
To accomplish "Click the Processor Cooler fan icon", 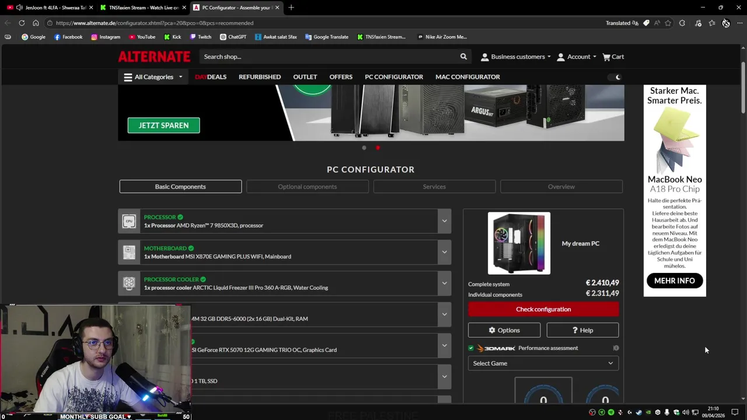I will pyautogui.click(x=129, y=283).
